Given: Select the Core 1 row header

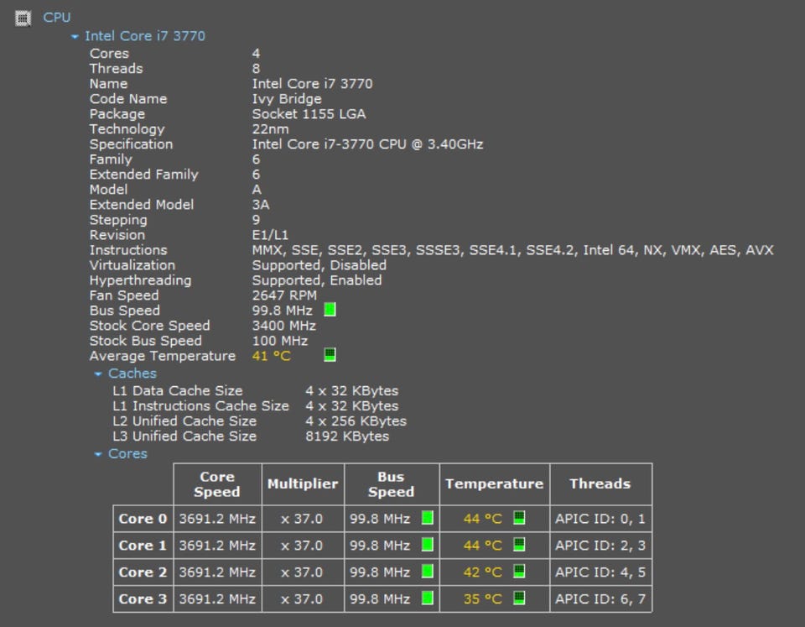Looking at the screenshot, I should 143,546.
